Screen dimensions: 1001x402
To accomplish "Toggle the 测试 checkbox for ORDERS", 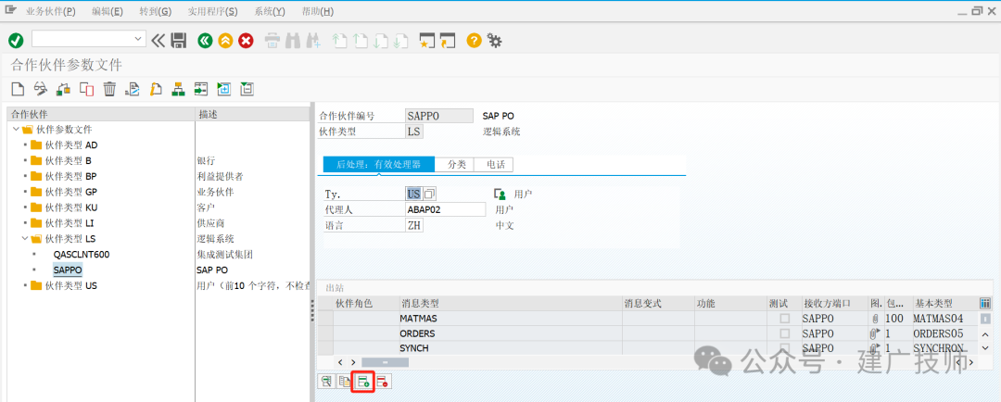I will pos(785,333).
